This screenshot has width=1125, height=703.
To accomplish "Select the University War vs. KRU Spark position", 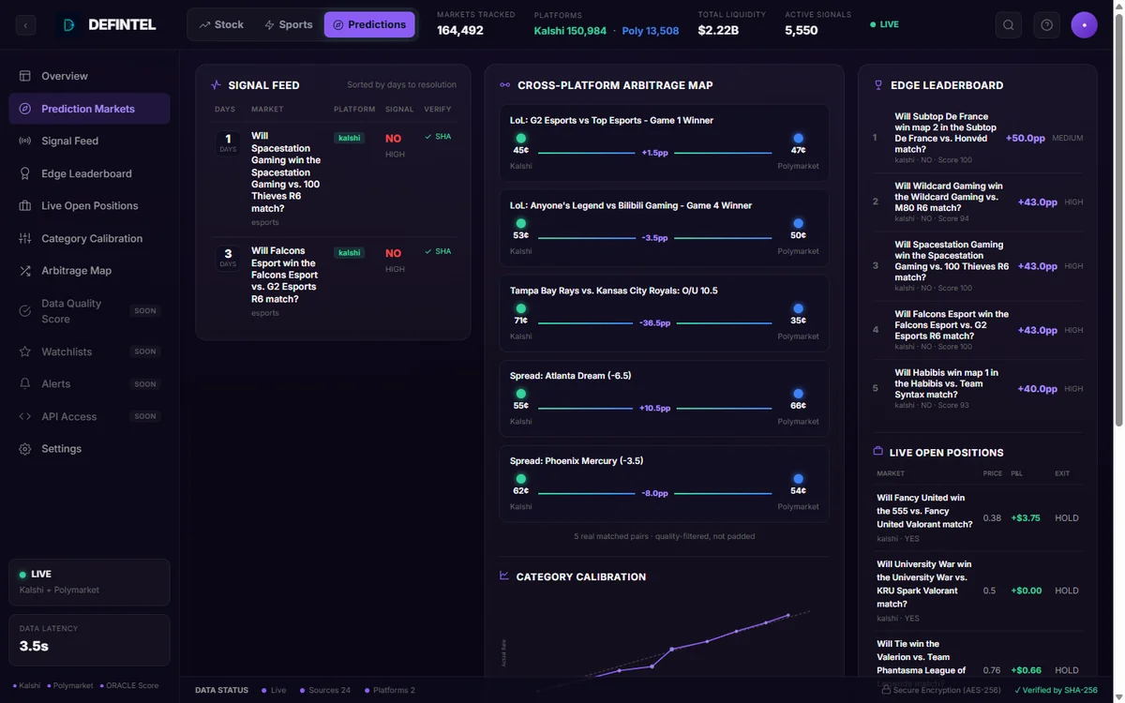I will [x=978, y=591].
